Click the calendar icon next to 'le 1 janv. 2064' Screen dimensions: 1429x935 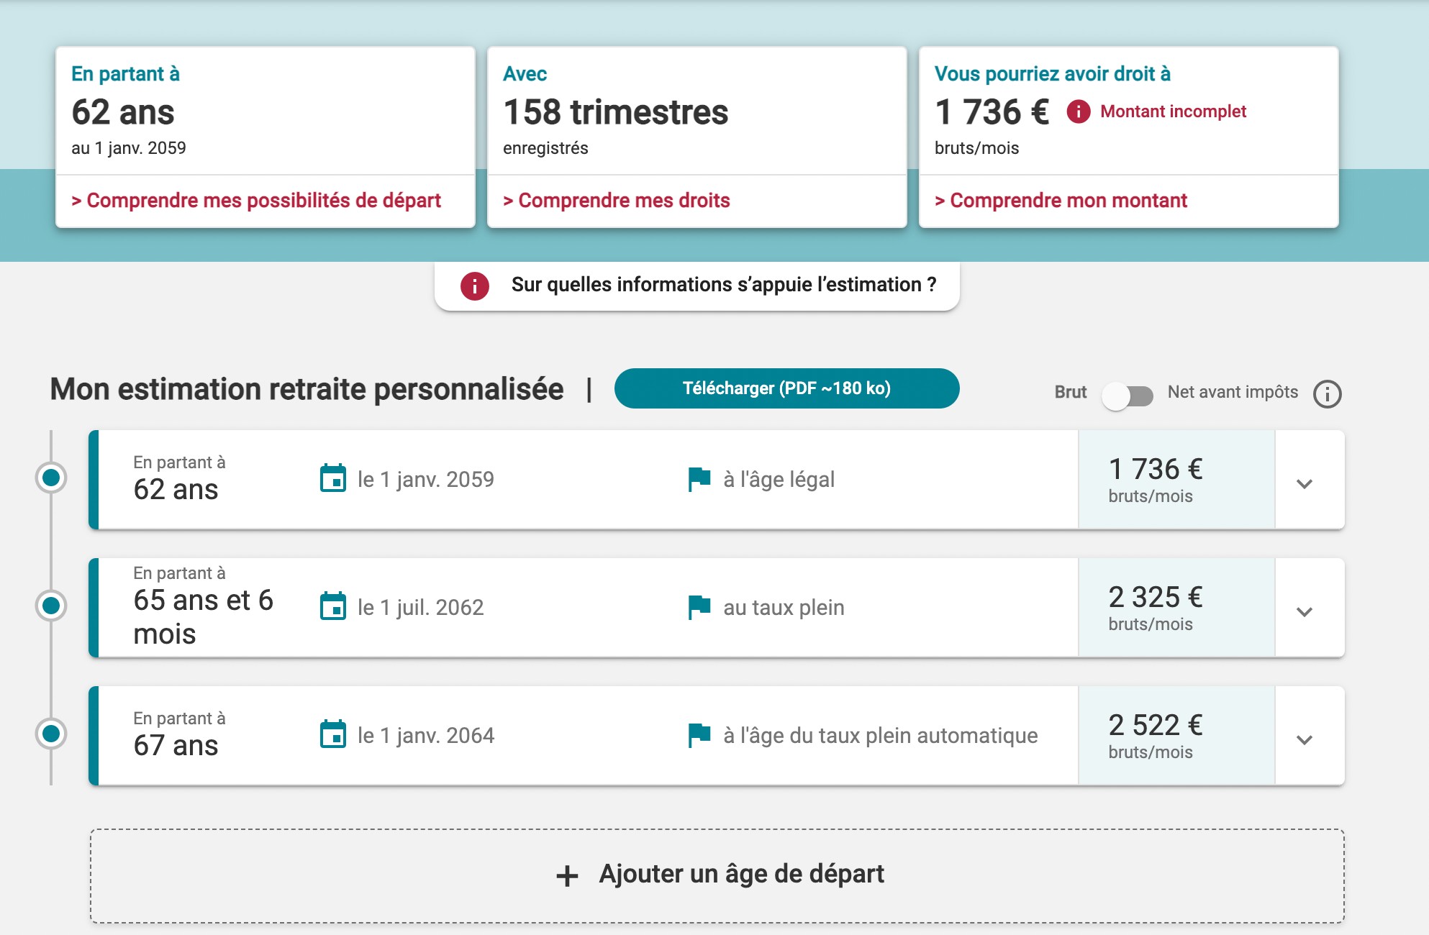334,735
